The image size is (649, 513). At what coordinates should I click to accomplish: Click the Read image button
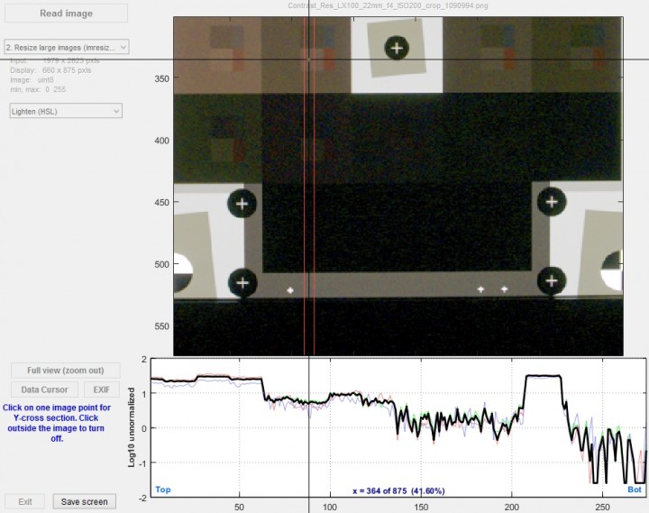click(66, 14)
